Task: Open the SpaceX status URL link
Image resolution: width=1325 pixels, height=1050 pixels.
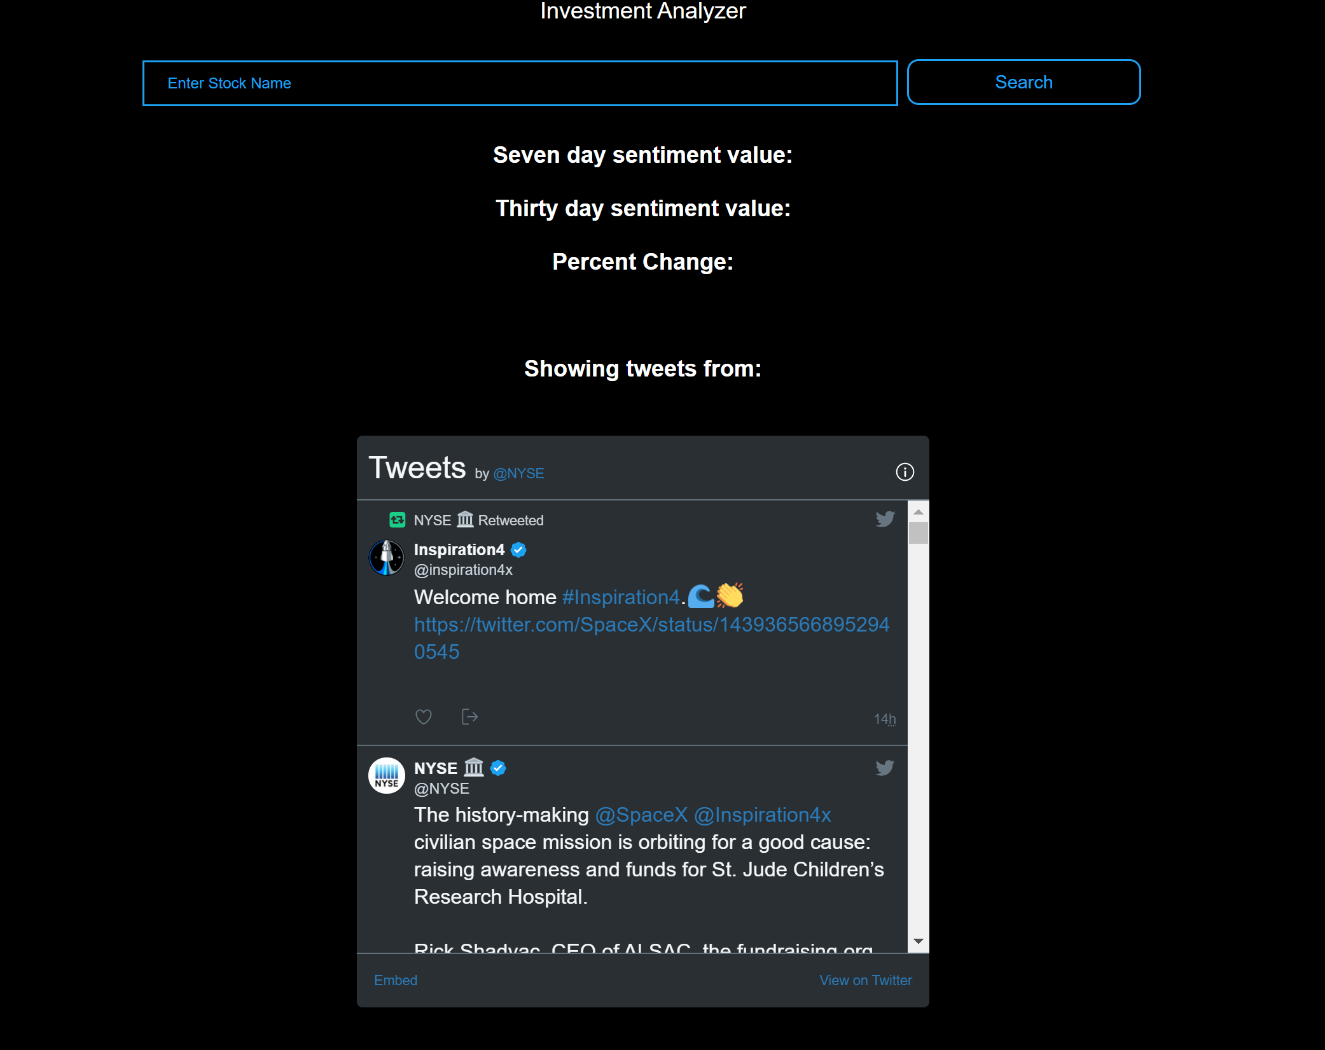Action: tap(651, 625)
